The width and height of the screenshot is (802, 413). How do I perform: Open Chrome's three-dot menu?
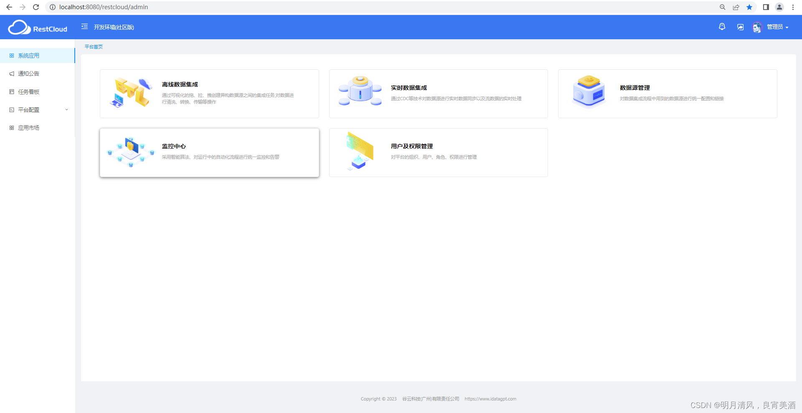[792, 7]
